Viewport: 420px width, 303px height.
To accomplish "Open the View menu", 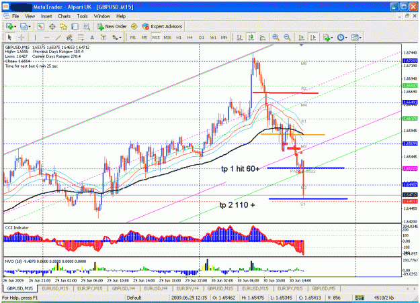I will coord(30,16).
